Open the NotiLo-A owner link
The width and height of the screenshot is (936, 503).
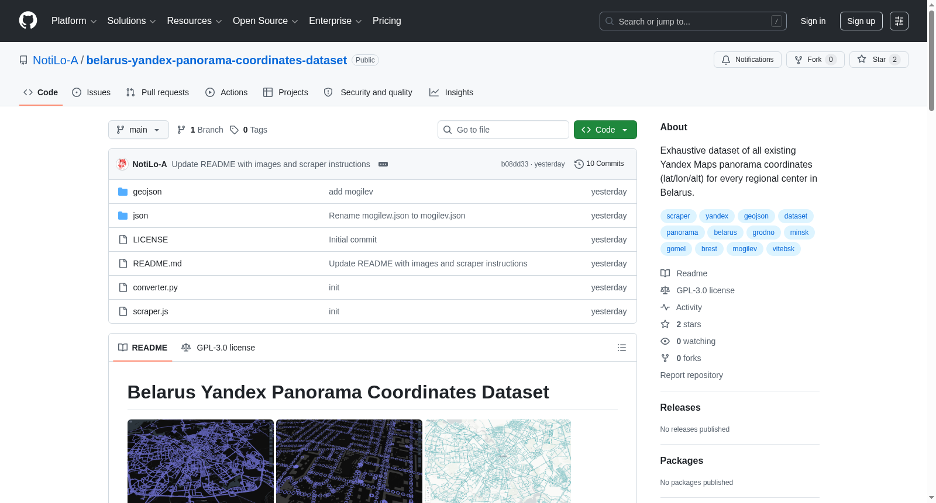(x=56, y=60)
